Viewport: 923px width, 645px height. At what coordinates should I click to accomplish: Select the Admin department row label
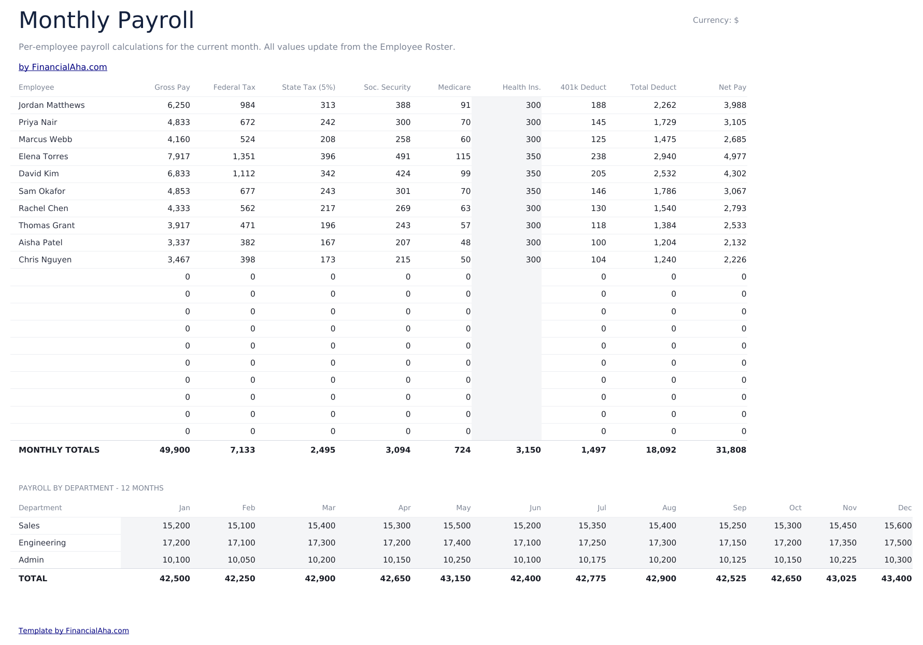(x=31, y=560)
